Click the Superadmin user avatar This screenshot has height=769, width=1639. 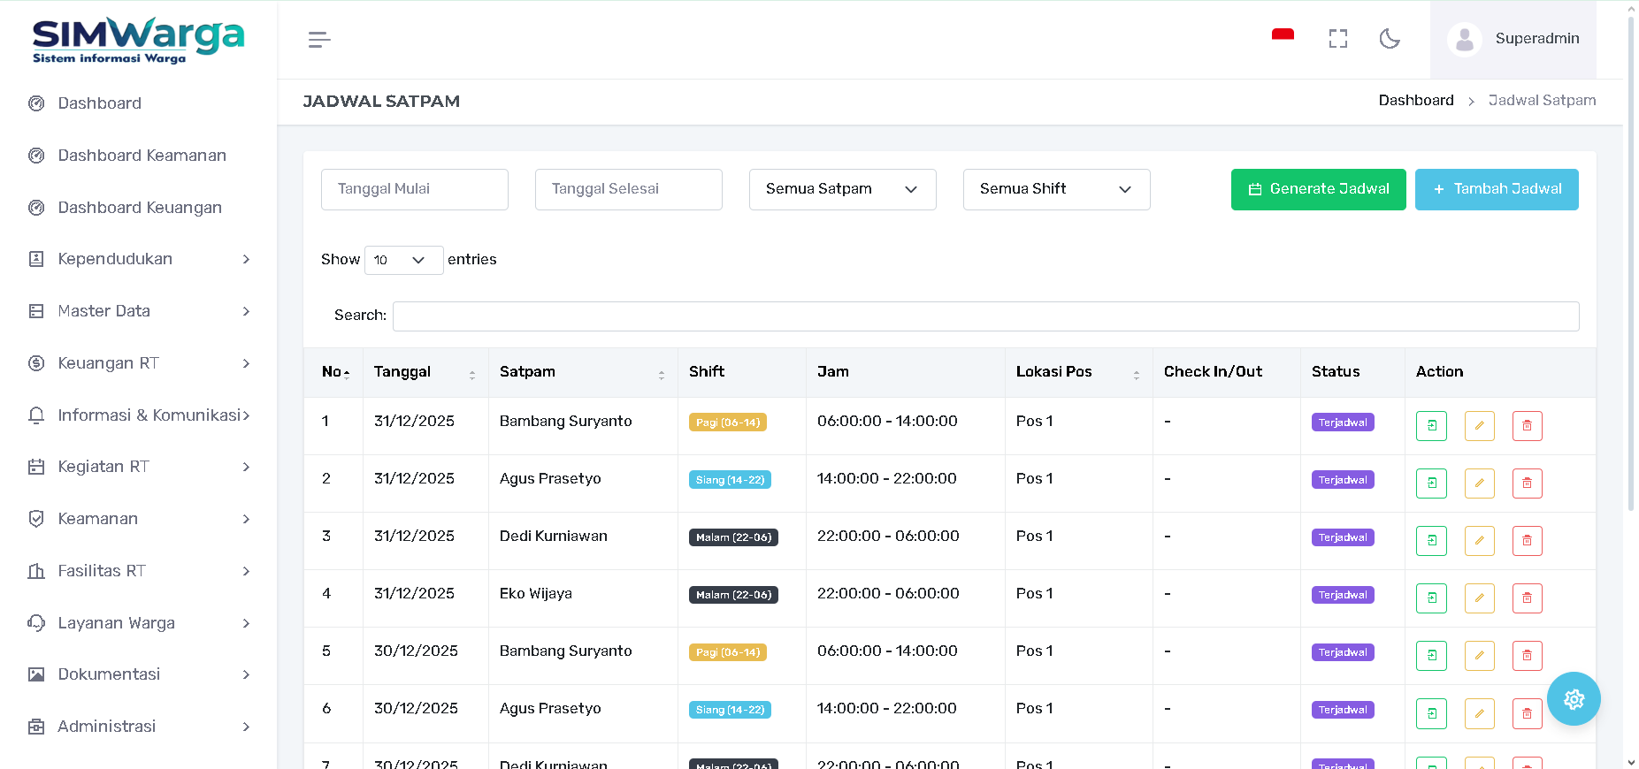[1465, 40]
